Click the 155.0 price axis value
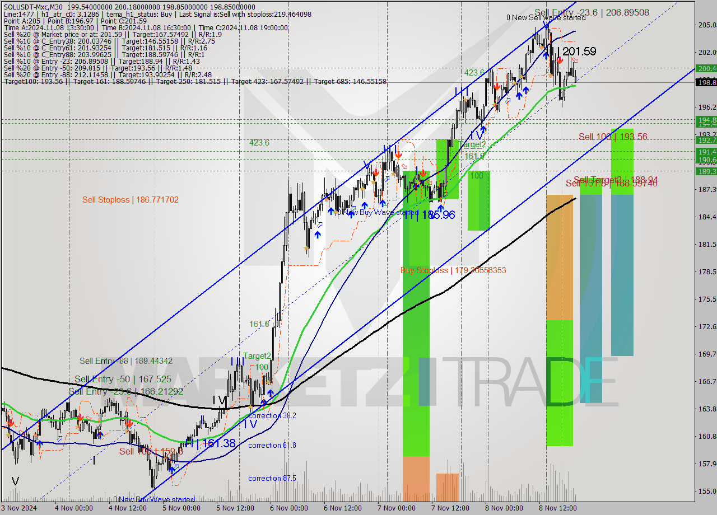 tap(707, 491)
